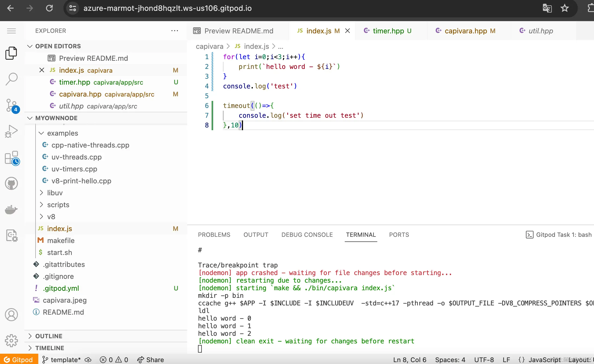594x364 pixels.
Task: Close the index.js editor tab
Action: 347,31
